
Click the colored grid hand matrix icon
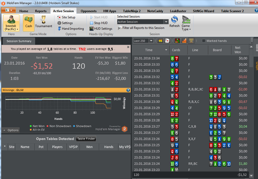[x=177, y=41]
